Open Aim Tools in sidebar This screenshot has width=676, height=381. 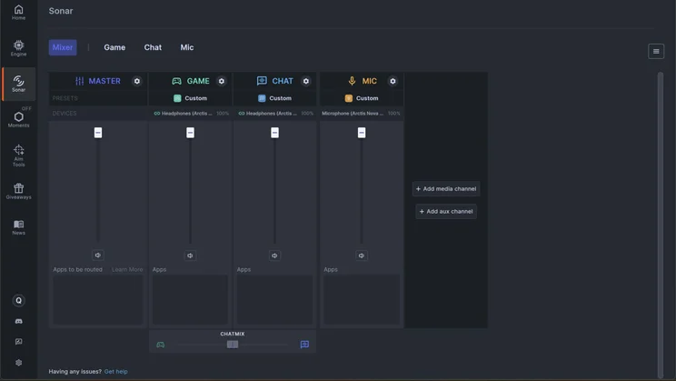click(x=18, y=155)
